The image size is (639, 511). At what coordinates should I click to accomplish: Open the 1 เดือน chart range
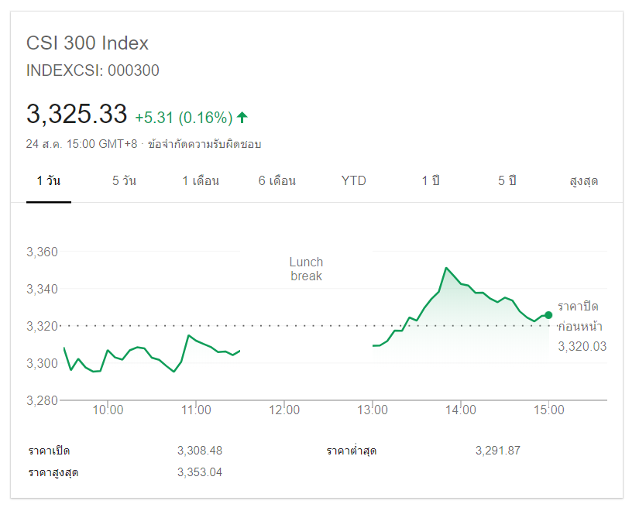pos(201,181)
